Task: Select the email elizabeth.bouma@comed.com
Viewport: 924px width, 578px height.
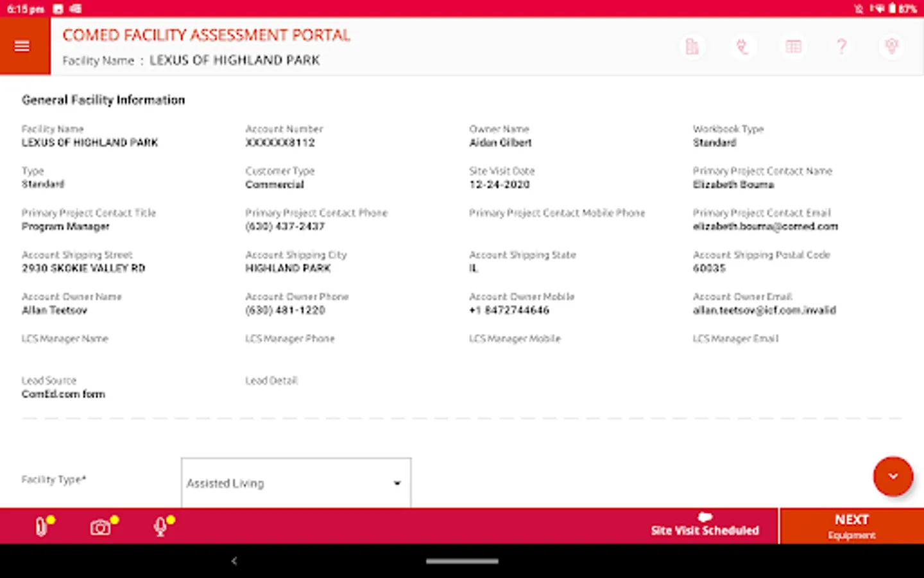Action: click(x=765, y=226)
